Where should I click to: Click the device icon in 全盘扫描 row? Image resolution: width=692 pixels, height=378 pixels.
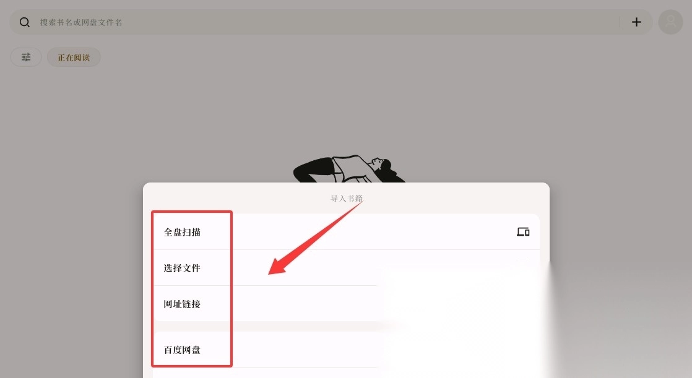point(523,232)
